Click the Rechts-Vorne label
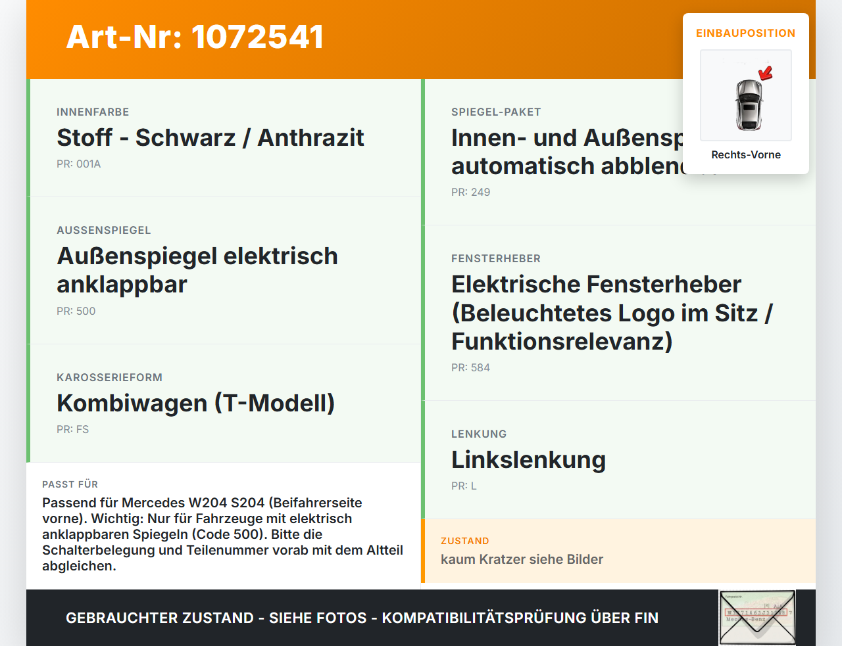 click(x=746, y=154)
